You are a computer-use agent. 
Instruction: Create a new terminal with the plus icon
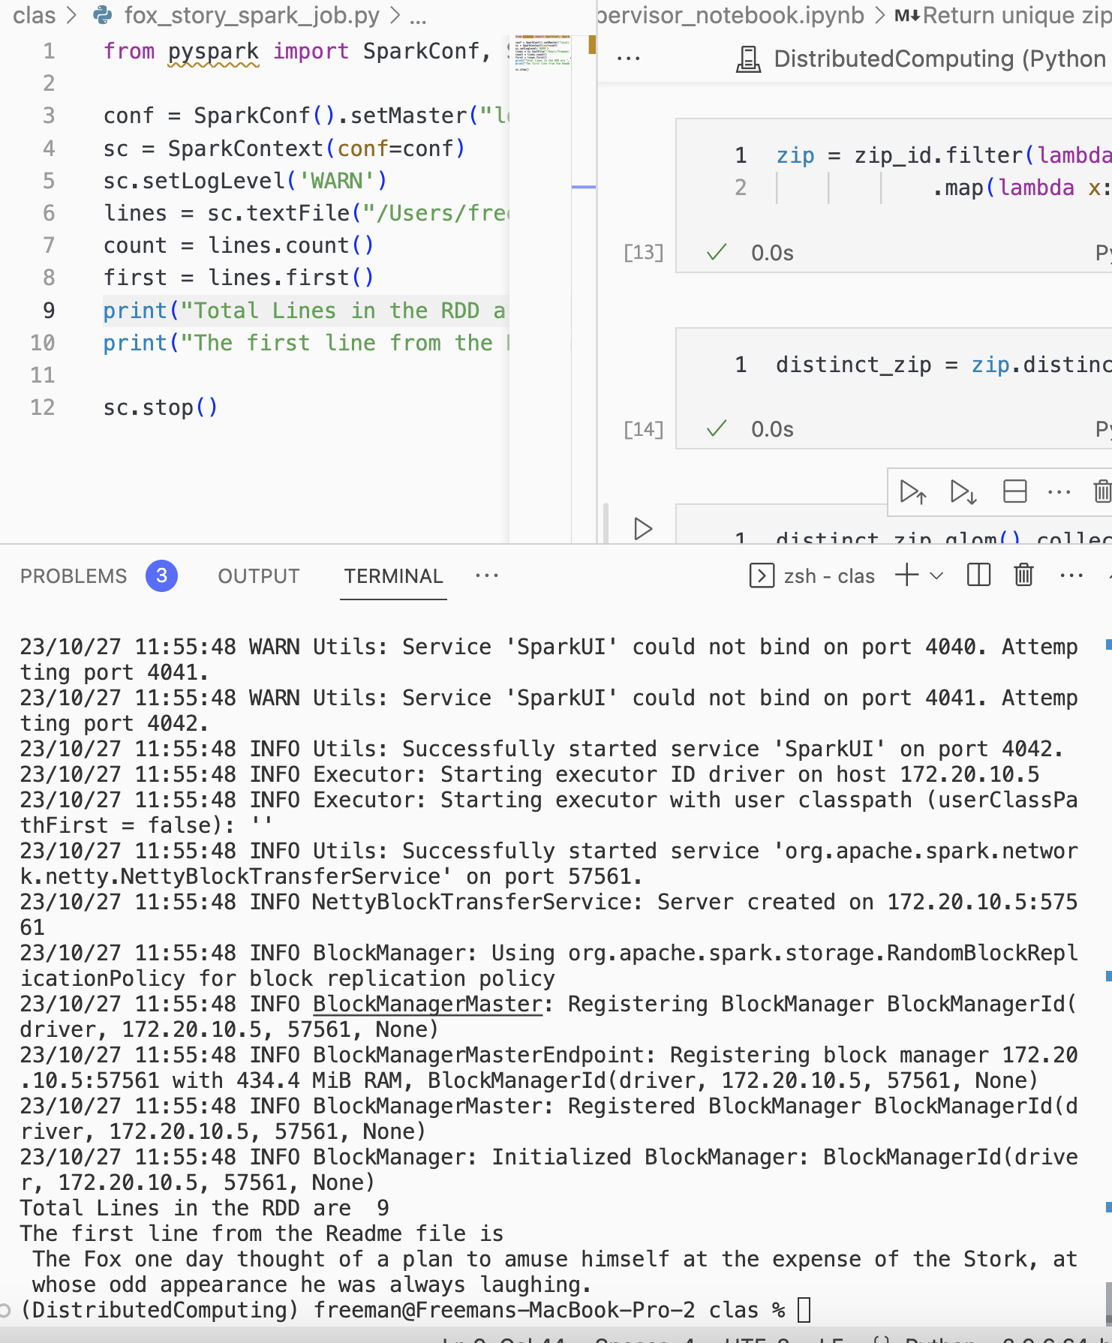(906, 575)
